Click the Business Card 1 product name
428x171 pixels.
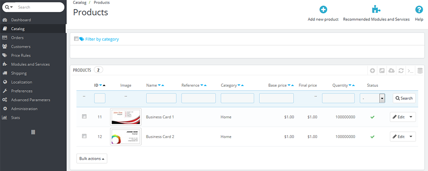coord(160,117)
